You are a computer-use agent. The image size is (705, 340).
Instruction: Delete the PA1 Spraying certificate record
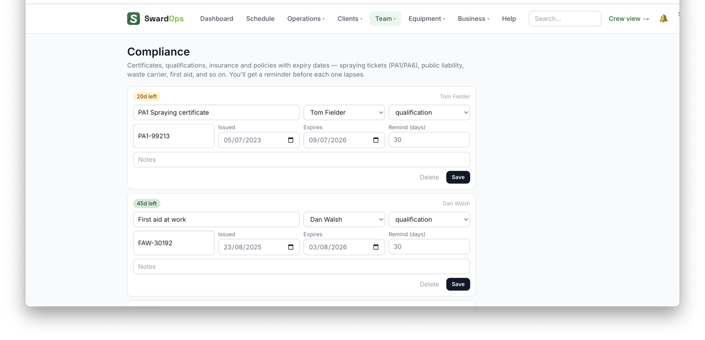(x=429, y=177)
